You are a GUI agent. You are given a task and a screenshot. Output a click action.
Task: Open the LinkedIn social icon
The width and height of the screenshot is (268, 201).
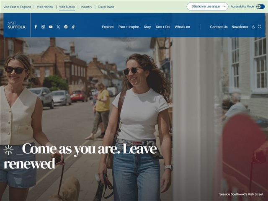point(66,27)
